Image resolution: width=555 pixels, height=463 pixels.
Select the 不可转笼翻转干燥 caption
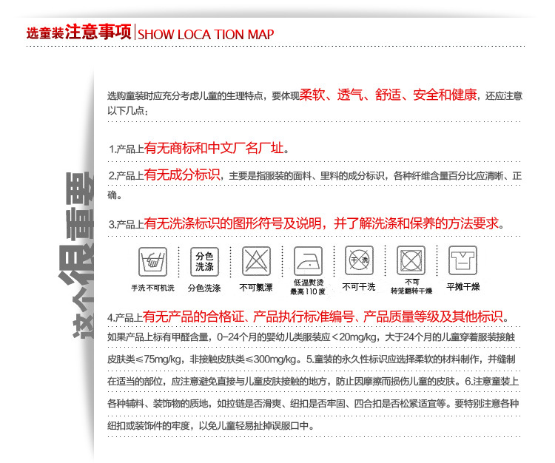point(411,288)
